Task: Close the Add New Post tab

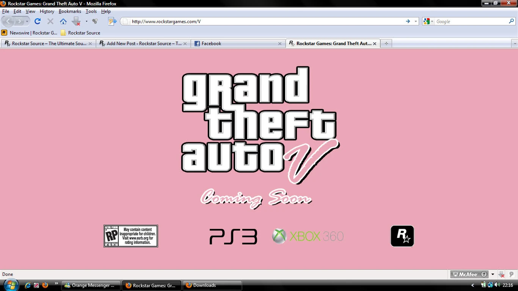Action: (185, 44)
